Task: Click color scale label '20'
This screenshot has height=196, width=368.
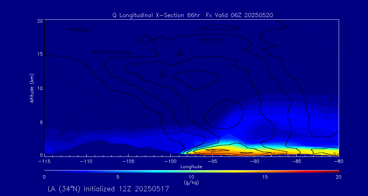Action: [x=338, y=177]
